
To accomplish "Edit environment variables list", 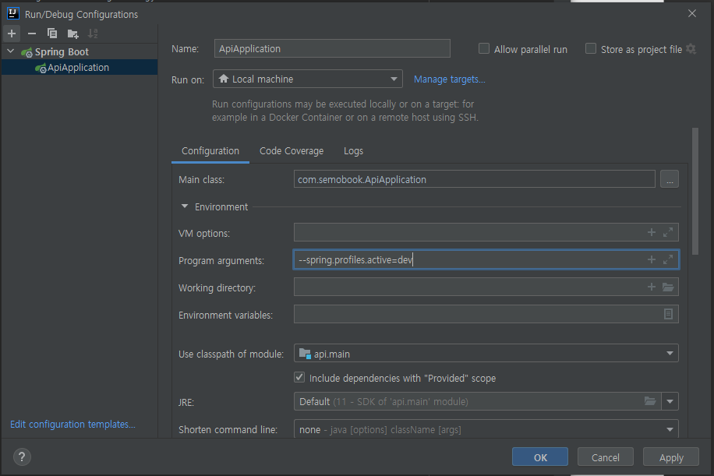I will (x=668, y=314).
